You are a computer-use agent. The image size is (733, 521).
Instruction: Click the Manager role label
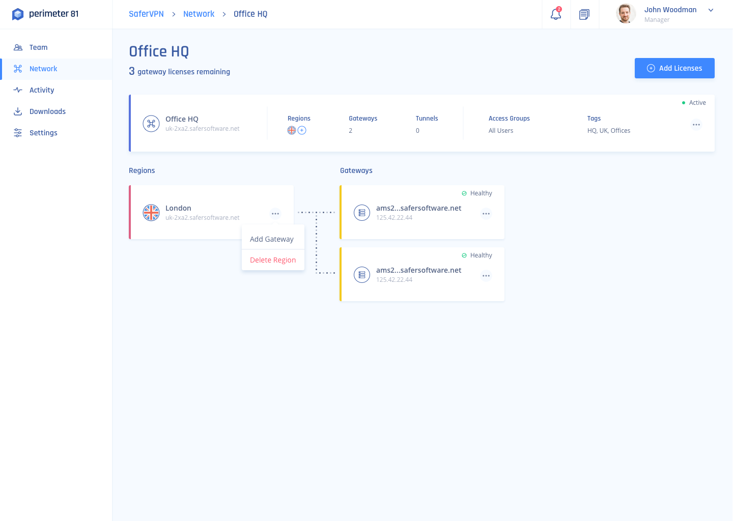(657, 20)
